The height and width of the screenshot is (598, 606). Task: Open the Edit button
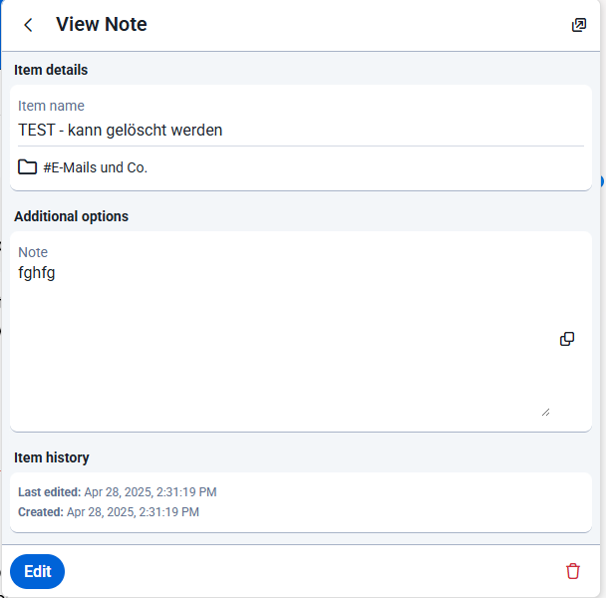click(38, 571)
